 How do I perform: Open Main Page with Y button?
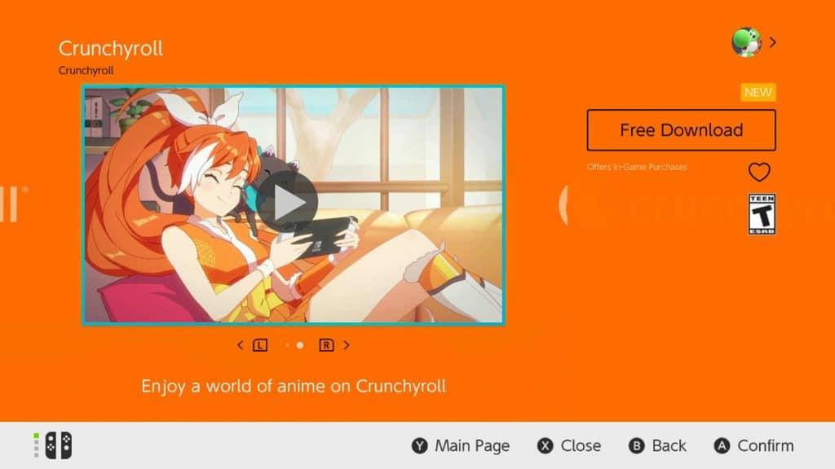tap(461, 445)
